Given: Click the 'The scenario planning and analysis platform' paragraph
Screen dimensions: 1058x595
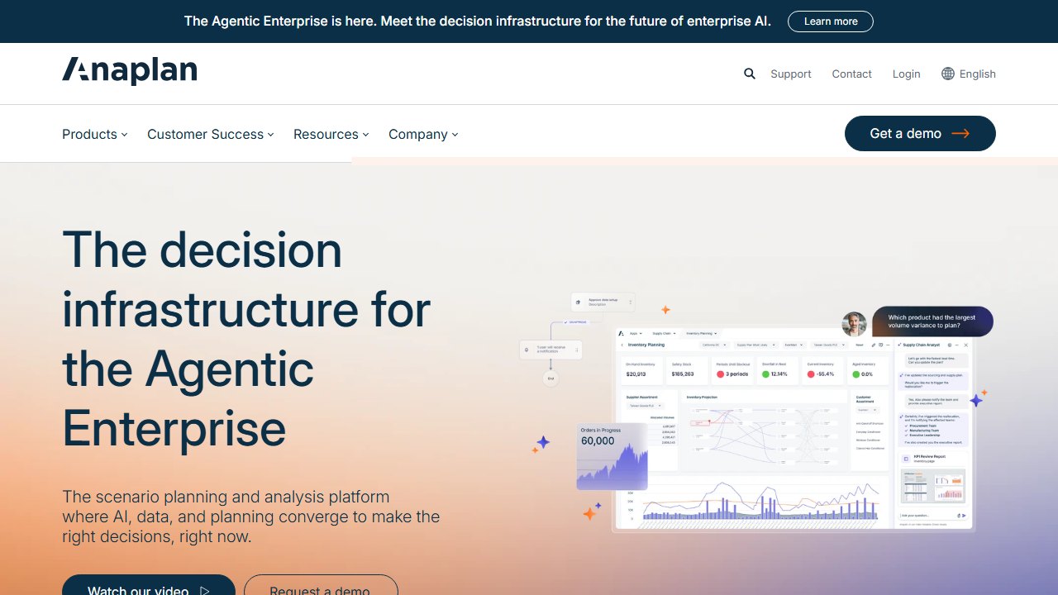Looking at the screenshot, I should click(251, 516).
